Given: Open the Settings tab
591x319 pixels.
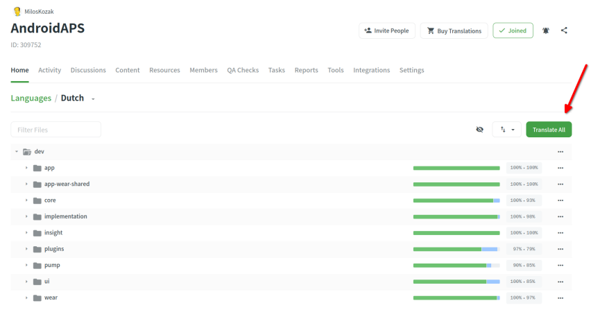Looking at the screenshot, I should [411, 70].
